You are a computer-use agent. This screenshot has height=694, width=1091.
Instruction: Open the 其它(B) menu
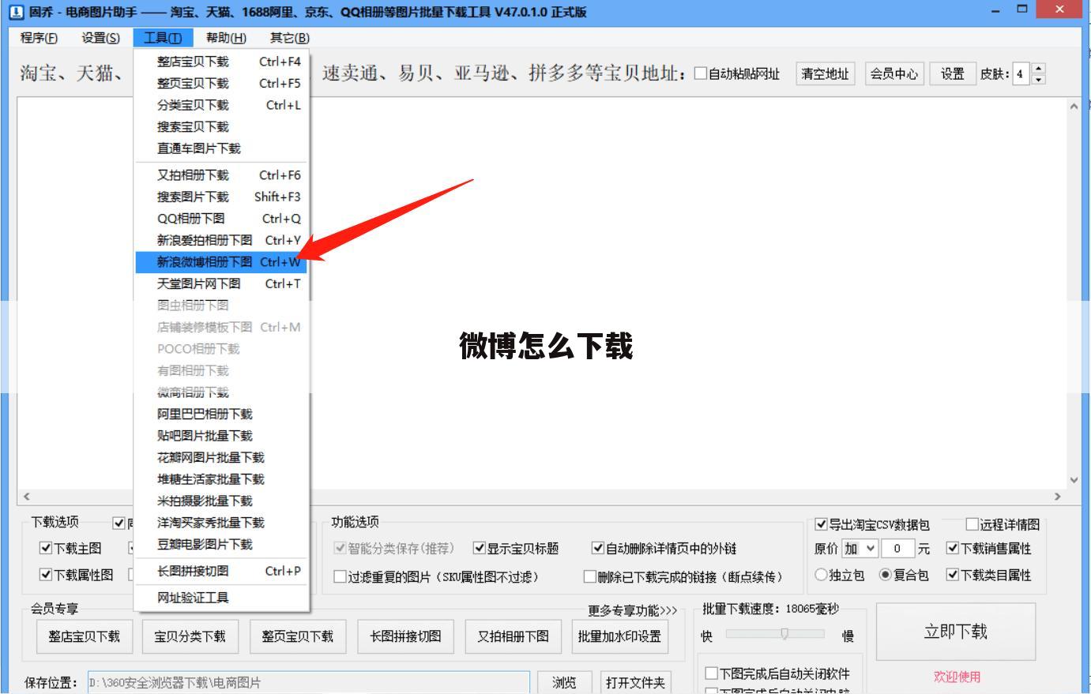(x=289, y=38)
